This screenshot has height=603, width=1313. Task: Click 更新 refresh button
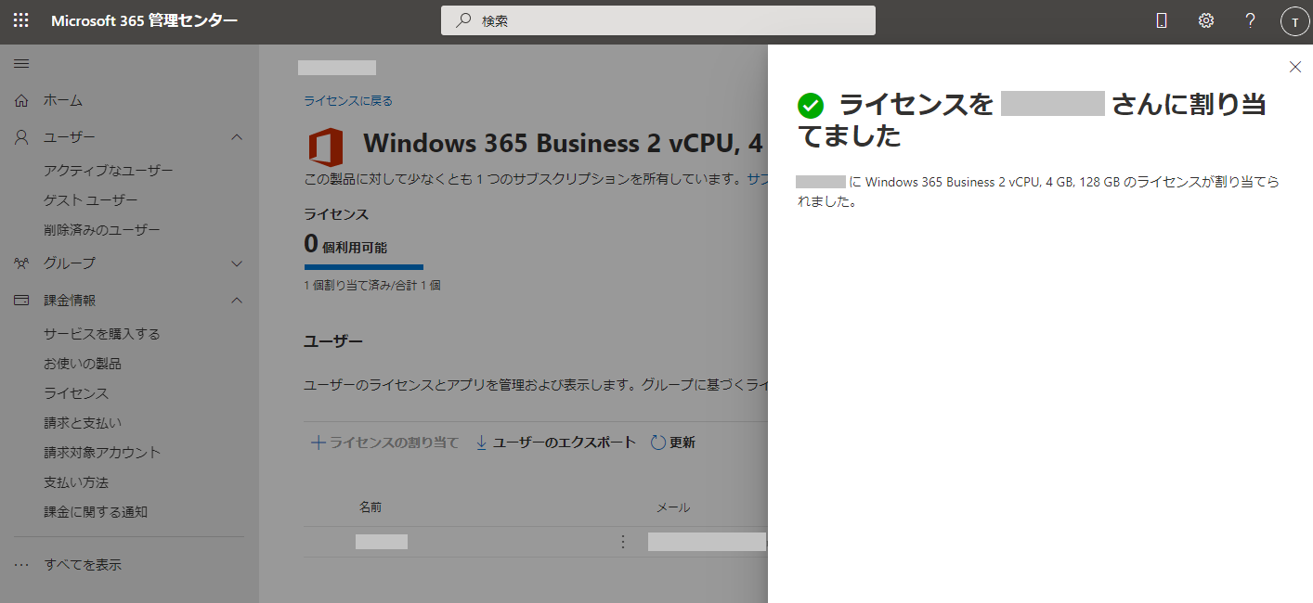[x=673, y=443]
